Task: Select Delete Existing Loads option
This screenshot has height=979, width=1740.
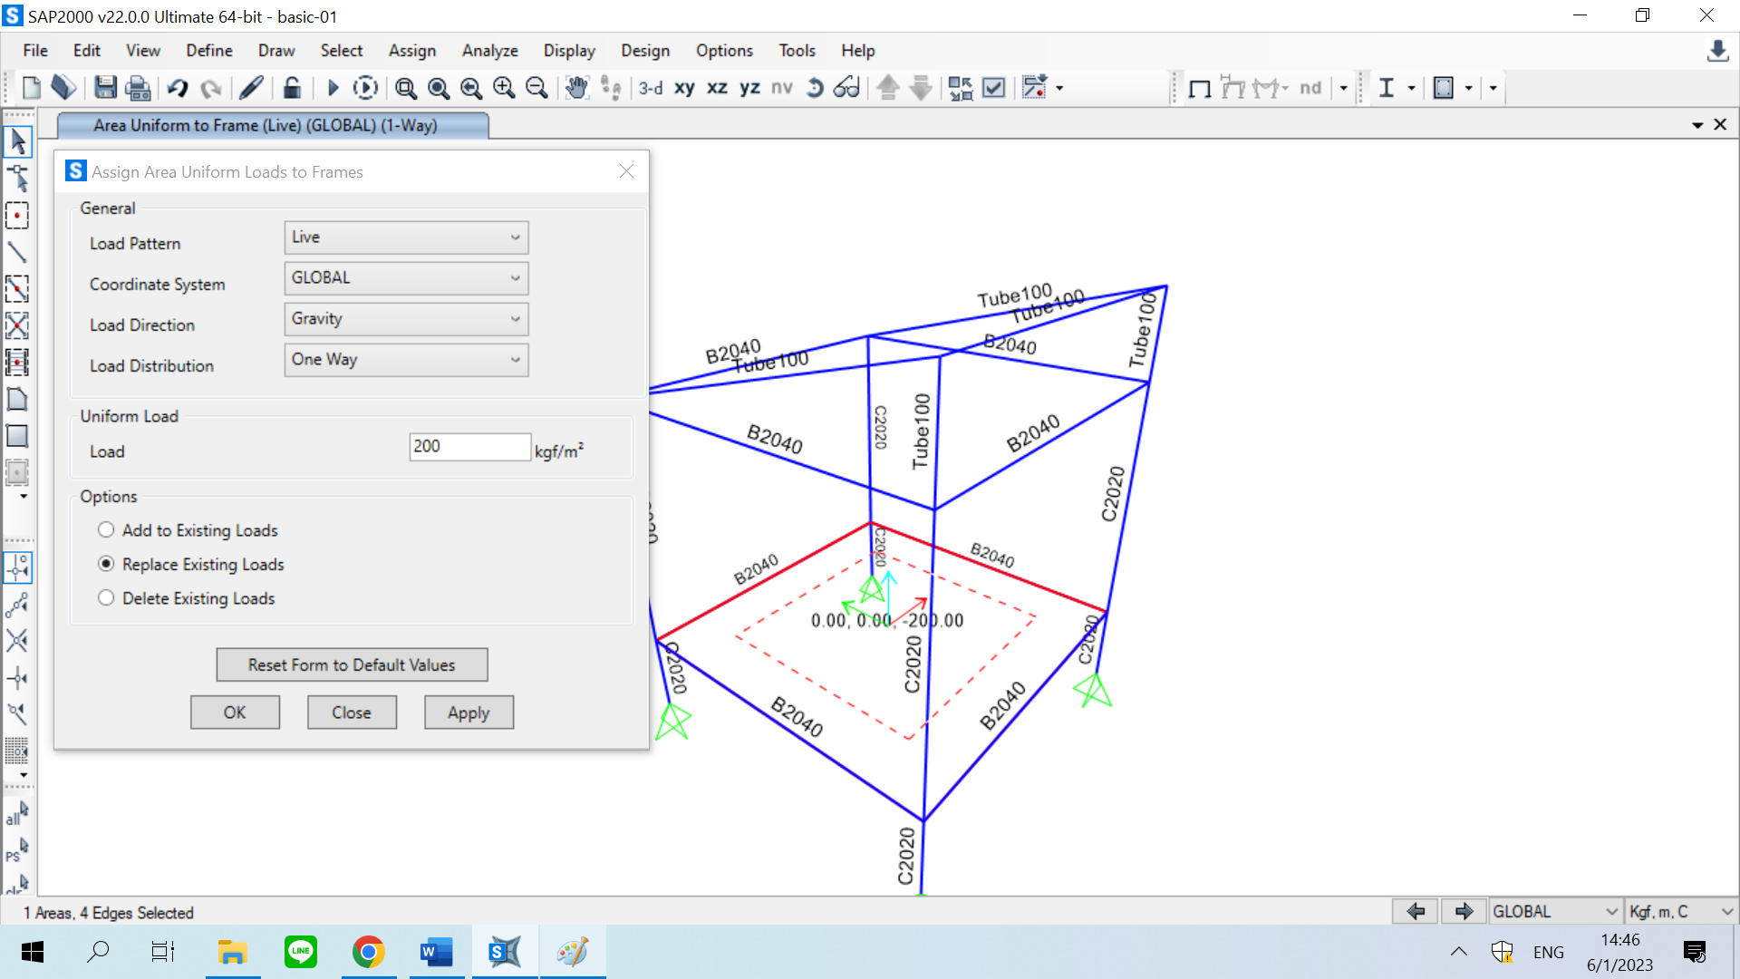Action: (106, 598)
